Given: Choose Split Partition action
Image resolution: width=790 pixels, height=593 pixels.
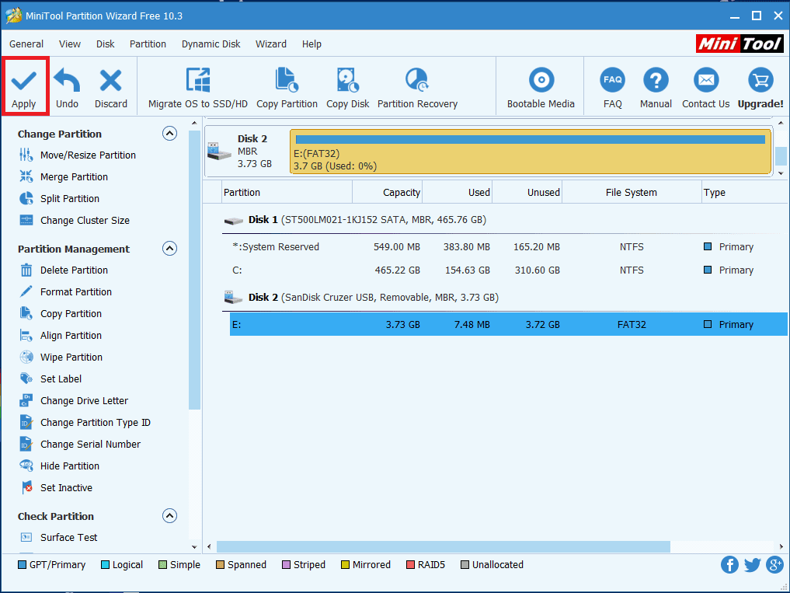Looking at the screenshot, I should pyautogui.click(x=59, y=198).
